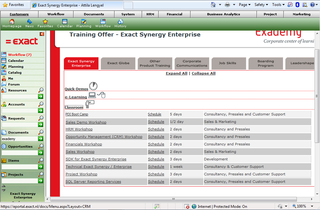Click the Expand All link
Screen dimensions: 320x210
point(176,73)
